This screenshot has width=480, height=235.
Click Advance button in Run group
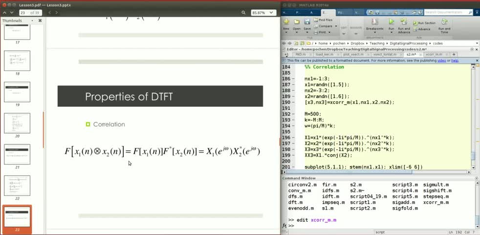(422, 29)
